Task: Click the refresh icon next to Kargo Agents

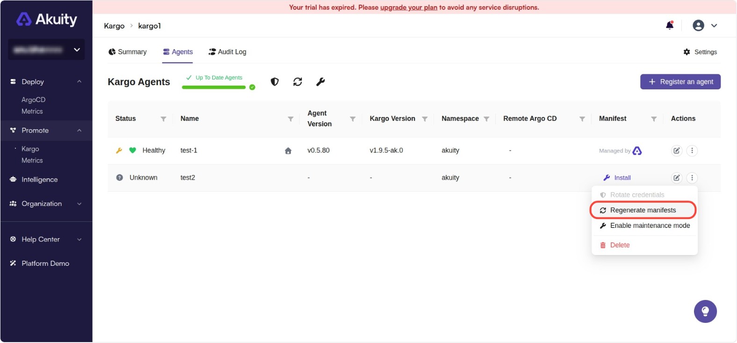Action: [x=297, y=82]
